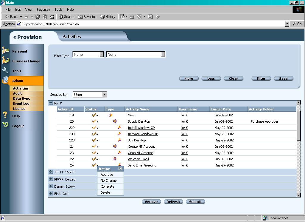The image size is (305, 222).
Task: Click status checkmark icon for action 19
Action: click(94, 115)
